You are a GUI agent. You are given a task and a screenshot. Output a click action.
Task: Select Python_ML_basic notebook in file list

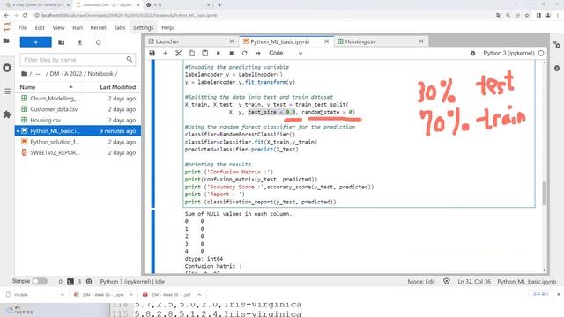pos(78,131)
